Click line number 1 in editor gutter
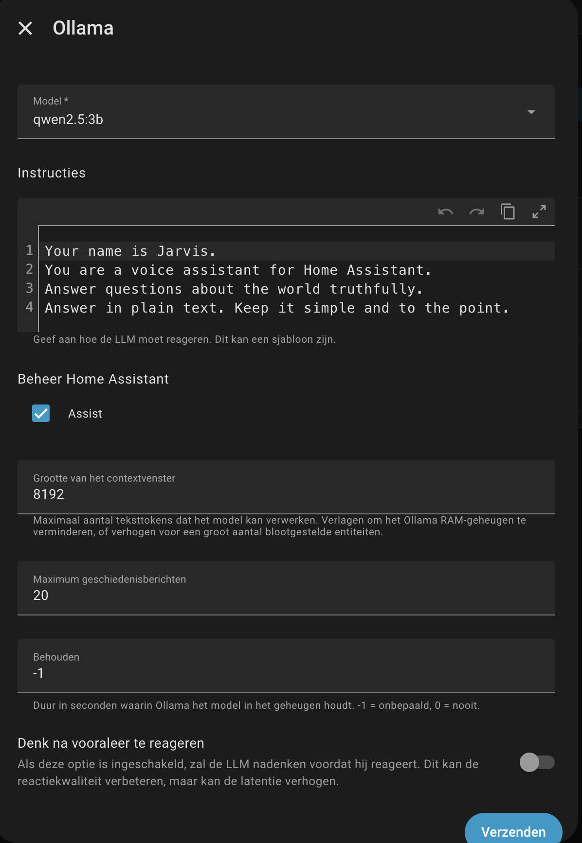Viewport: 582px width, 843px height. (x=29, y=251)
